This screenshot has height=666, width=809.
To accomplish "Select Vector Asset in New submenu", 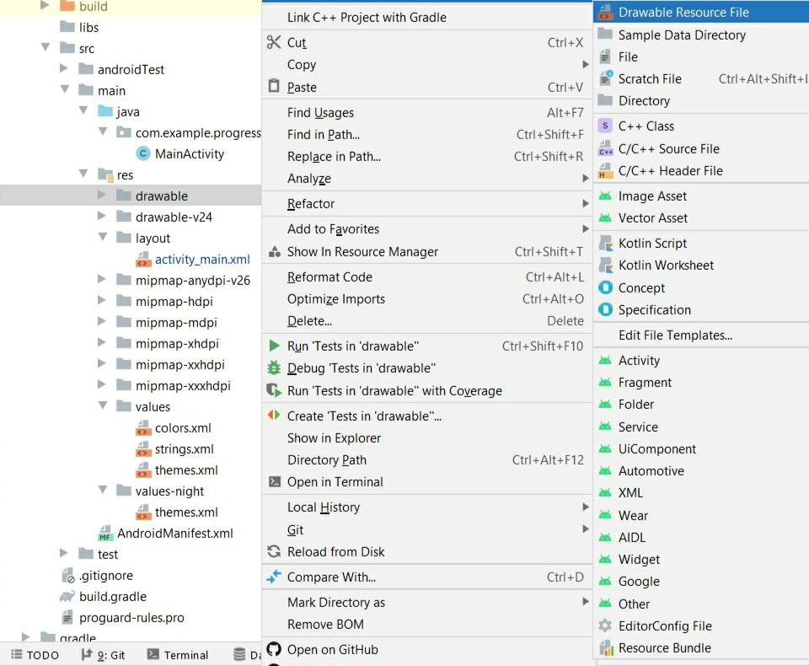I will click(702, 218).
